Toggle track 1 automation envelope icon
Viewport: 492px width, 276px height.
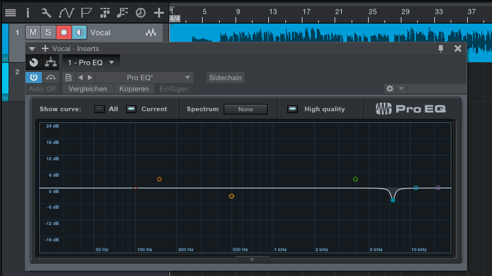coord(5,58)
